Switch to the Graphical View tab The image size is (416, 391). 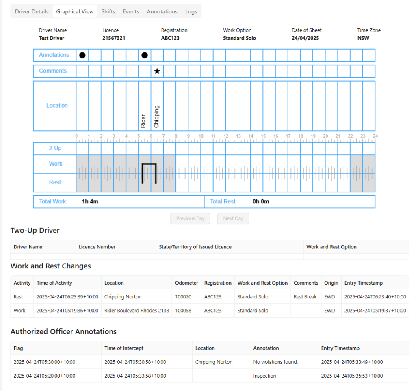point(75,11)
